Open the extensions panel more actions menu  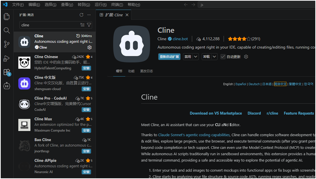(89, 15)
